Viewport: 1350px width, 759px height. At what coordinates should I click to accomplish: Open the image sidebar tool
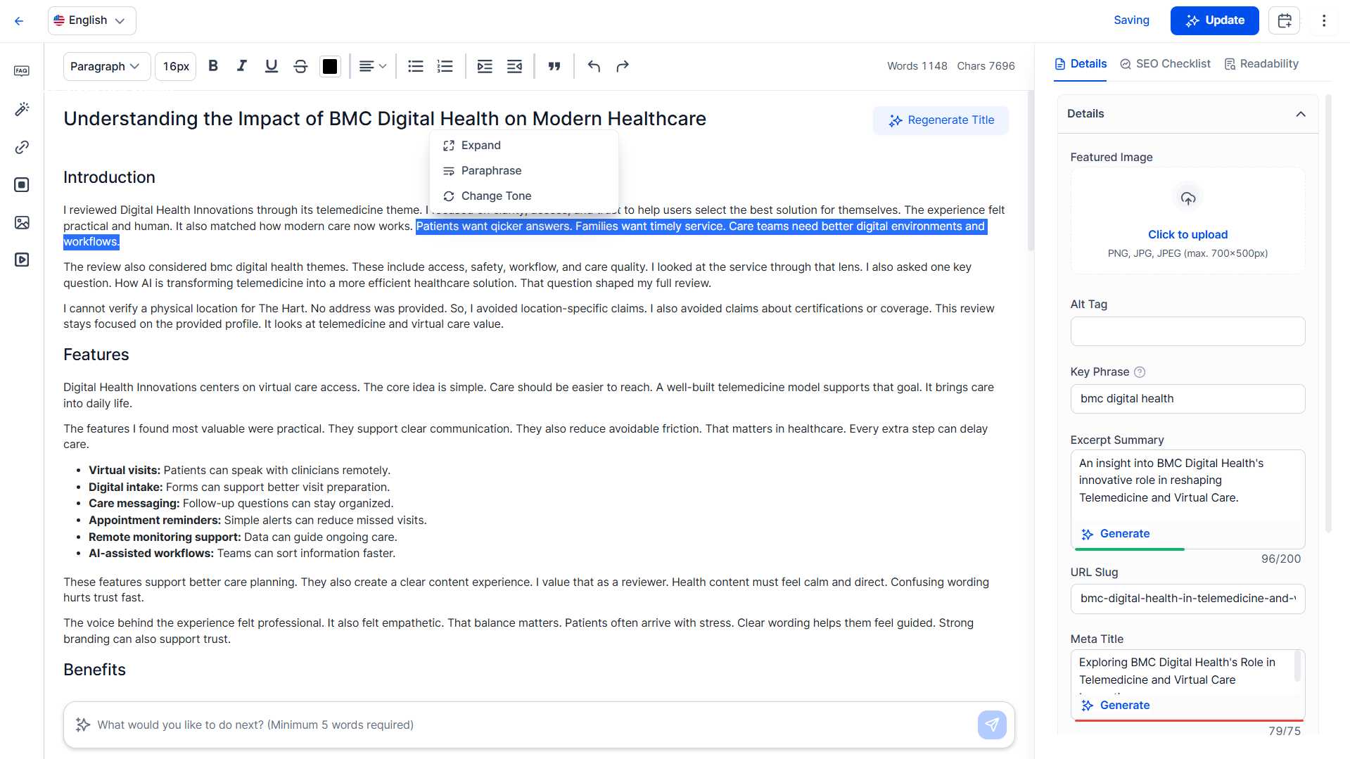(x=22, y=223)
